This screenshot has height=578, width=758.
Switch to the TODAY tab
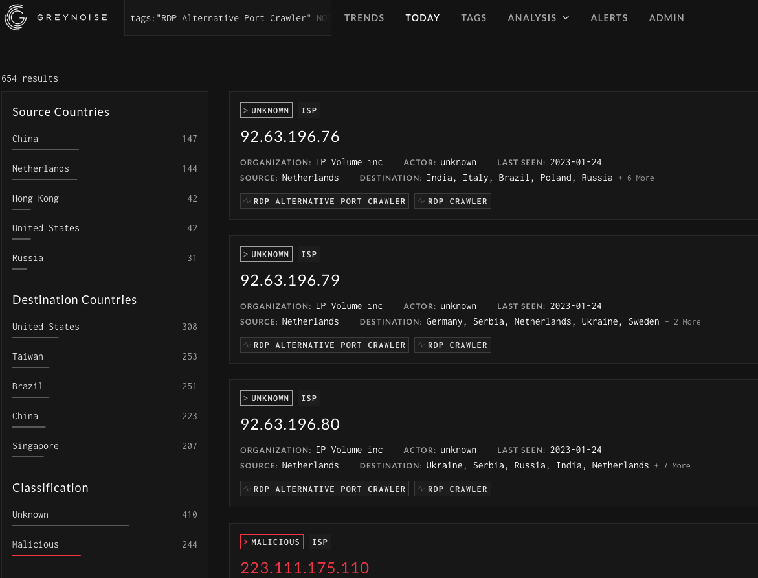tap(423, 18)
